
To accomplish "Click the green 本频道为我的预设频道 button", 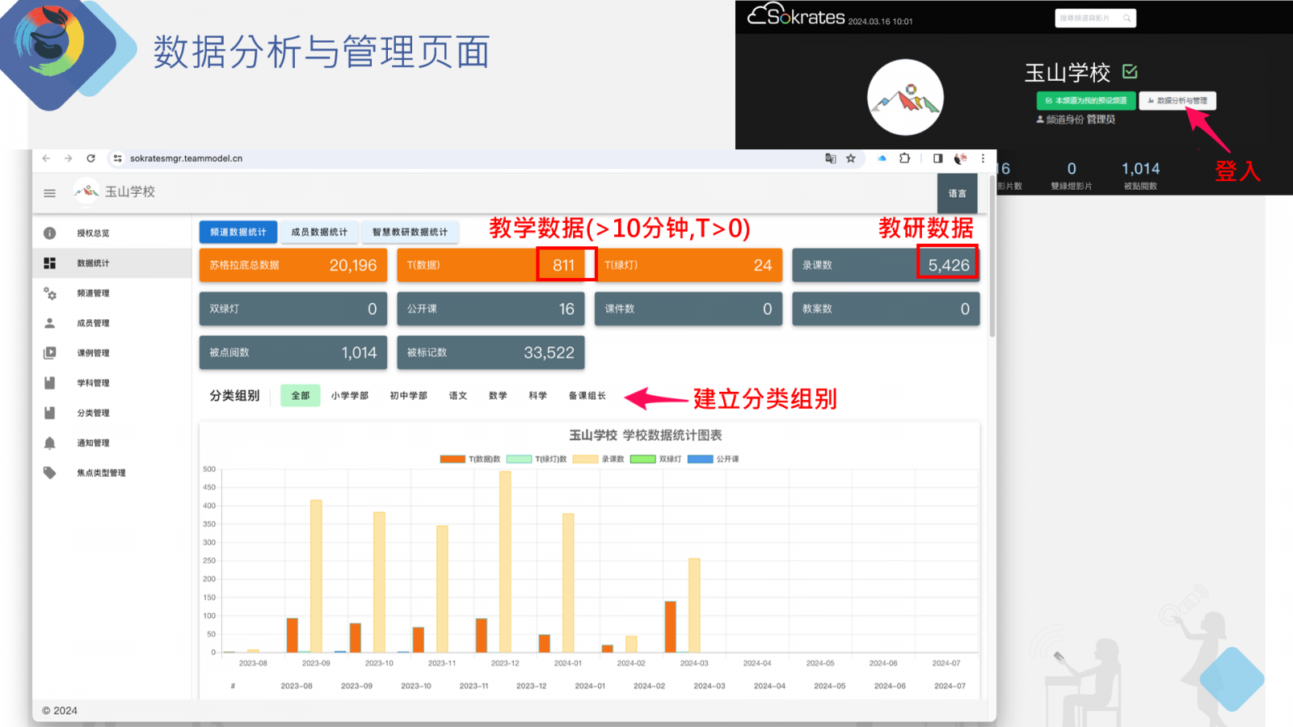I will click(x=1086, y=100).
